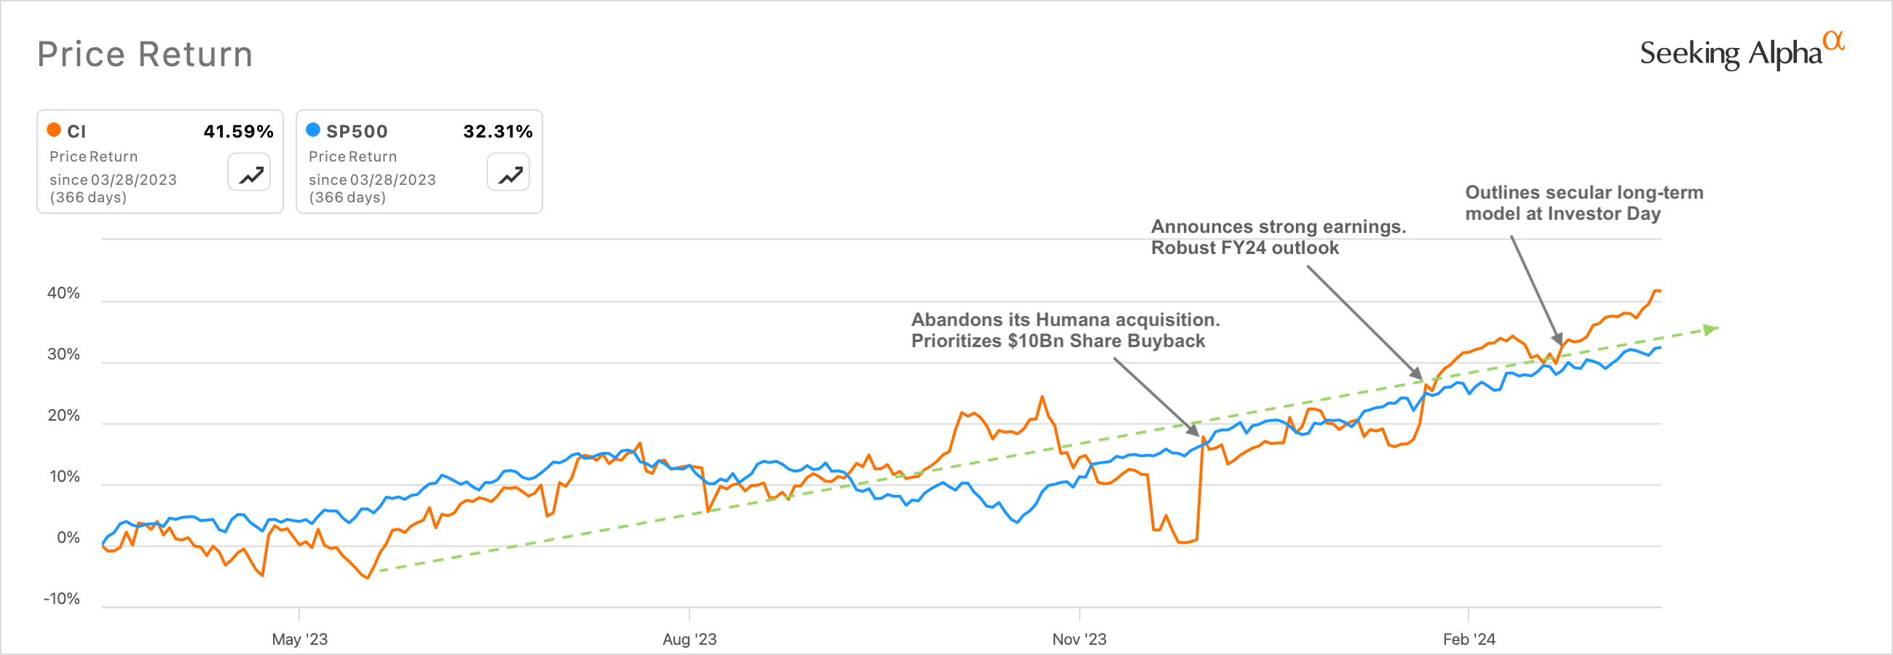The height and width of the screenshot is (655, 1893).
Task: Click the May '23 axis marker
Action: pos(300,639)
